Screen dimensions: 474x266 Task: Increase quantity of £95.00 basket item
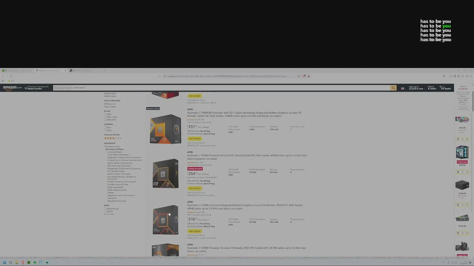[467, 139]
